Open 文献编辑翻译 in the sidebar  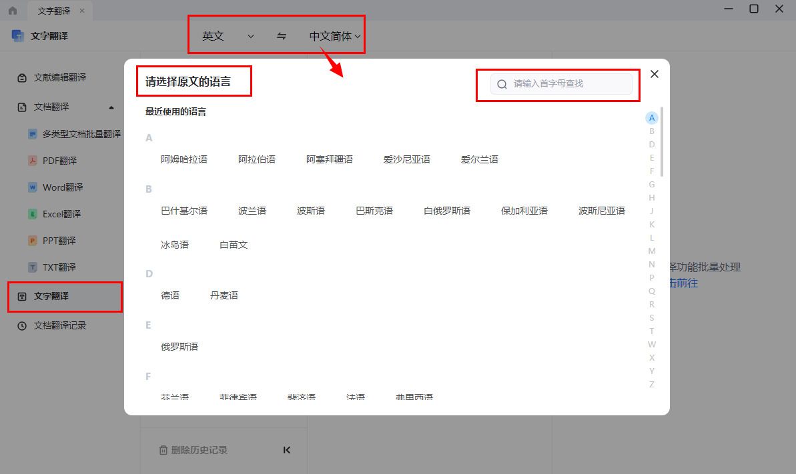60,77
